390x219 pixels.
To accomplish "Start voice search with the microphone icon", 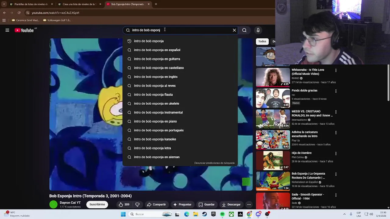I will pyautogui.click(x=258, y=30).
